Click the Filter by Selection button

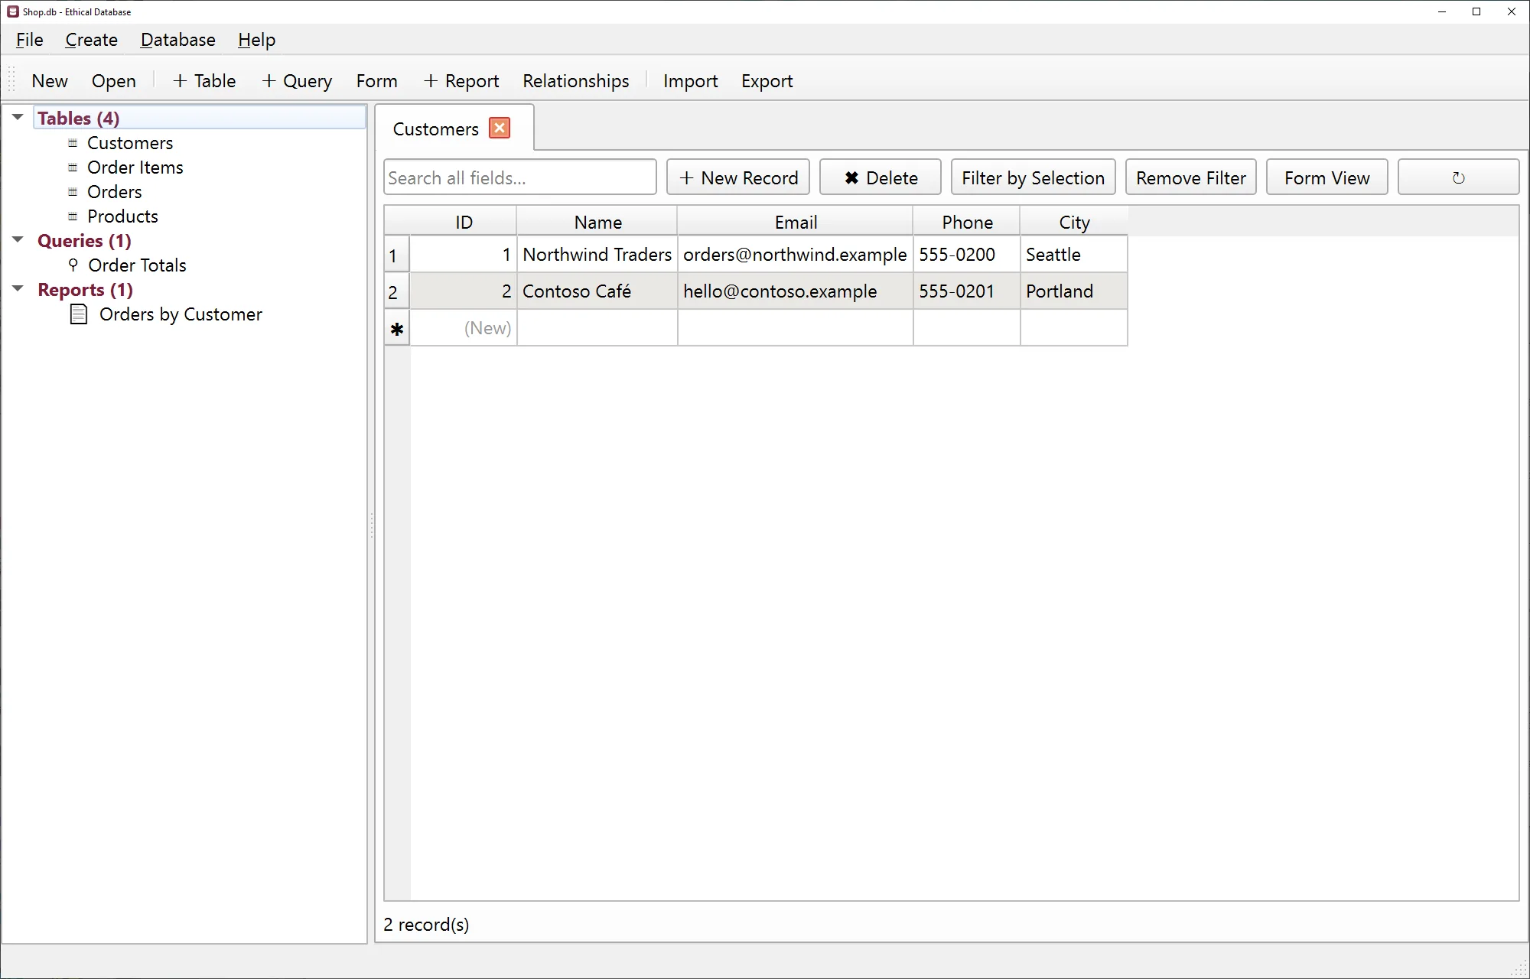point(1033,177)
